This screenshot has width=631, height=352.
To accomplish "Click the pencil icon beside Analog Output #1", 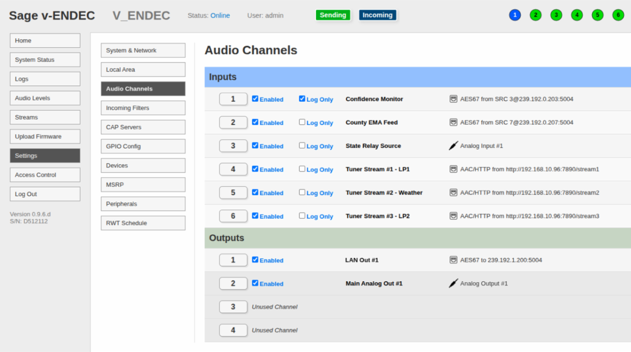I will point(453,283).
